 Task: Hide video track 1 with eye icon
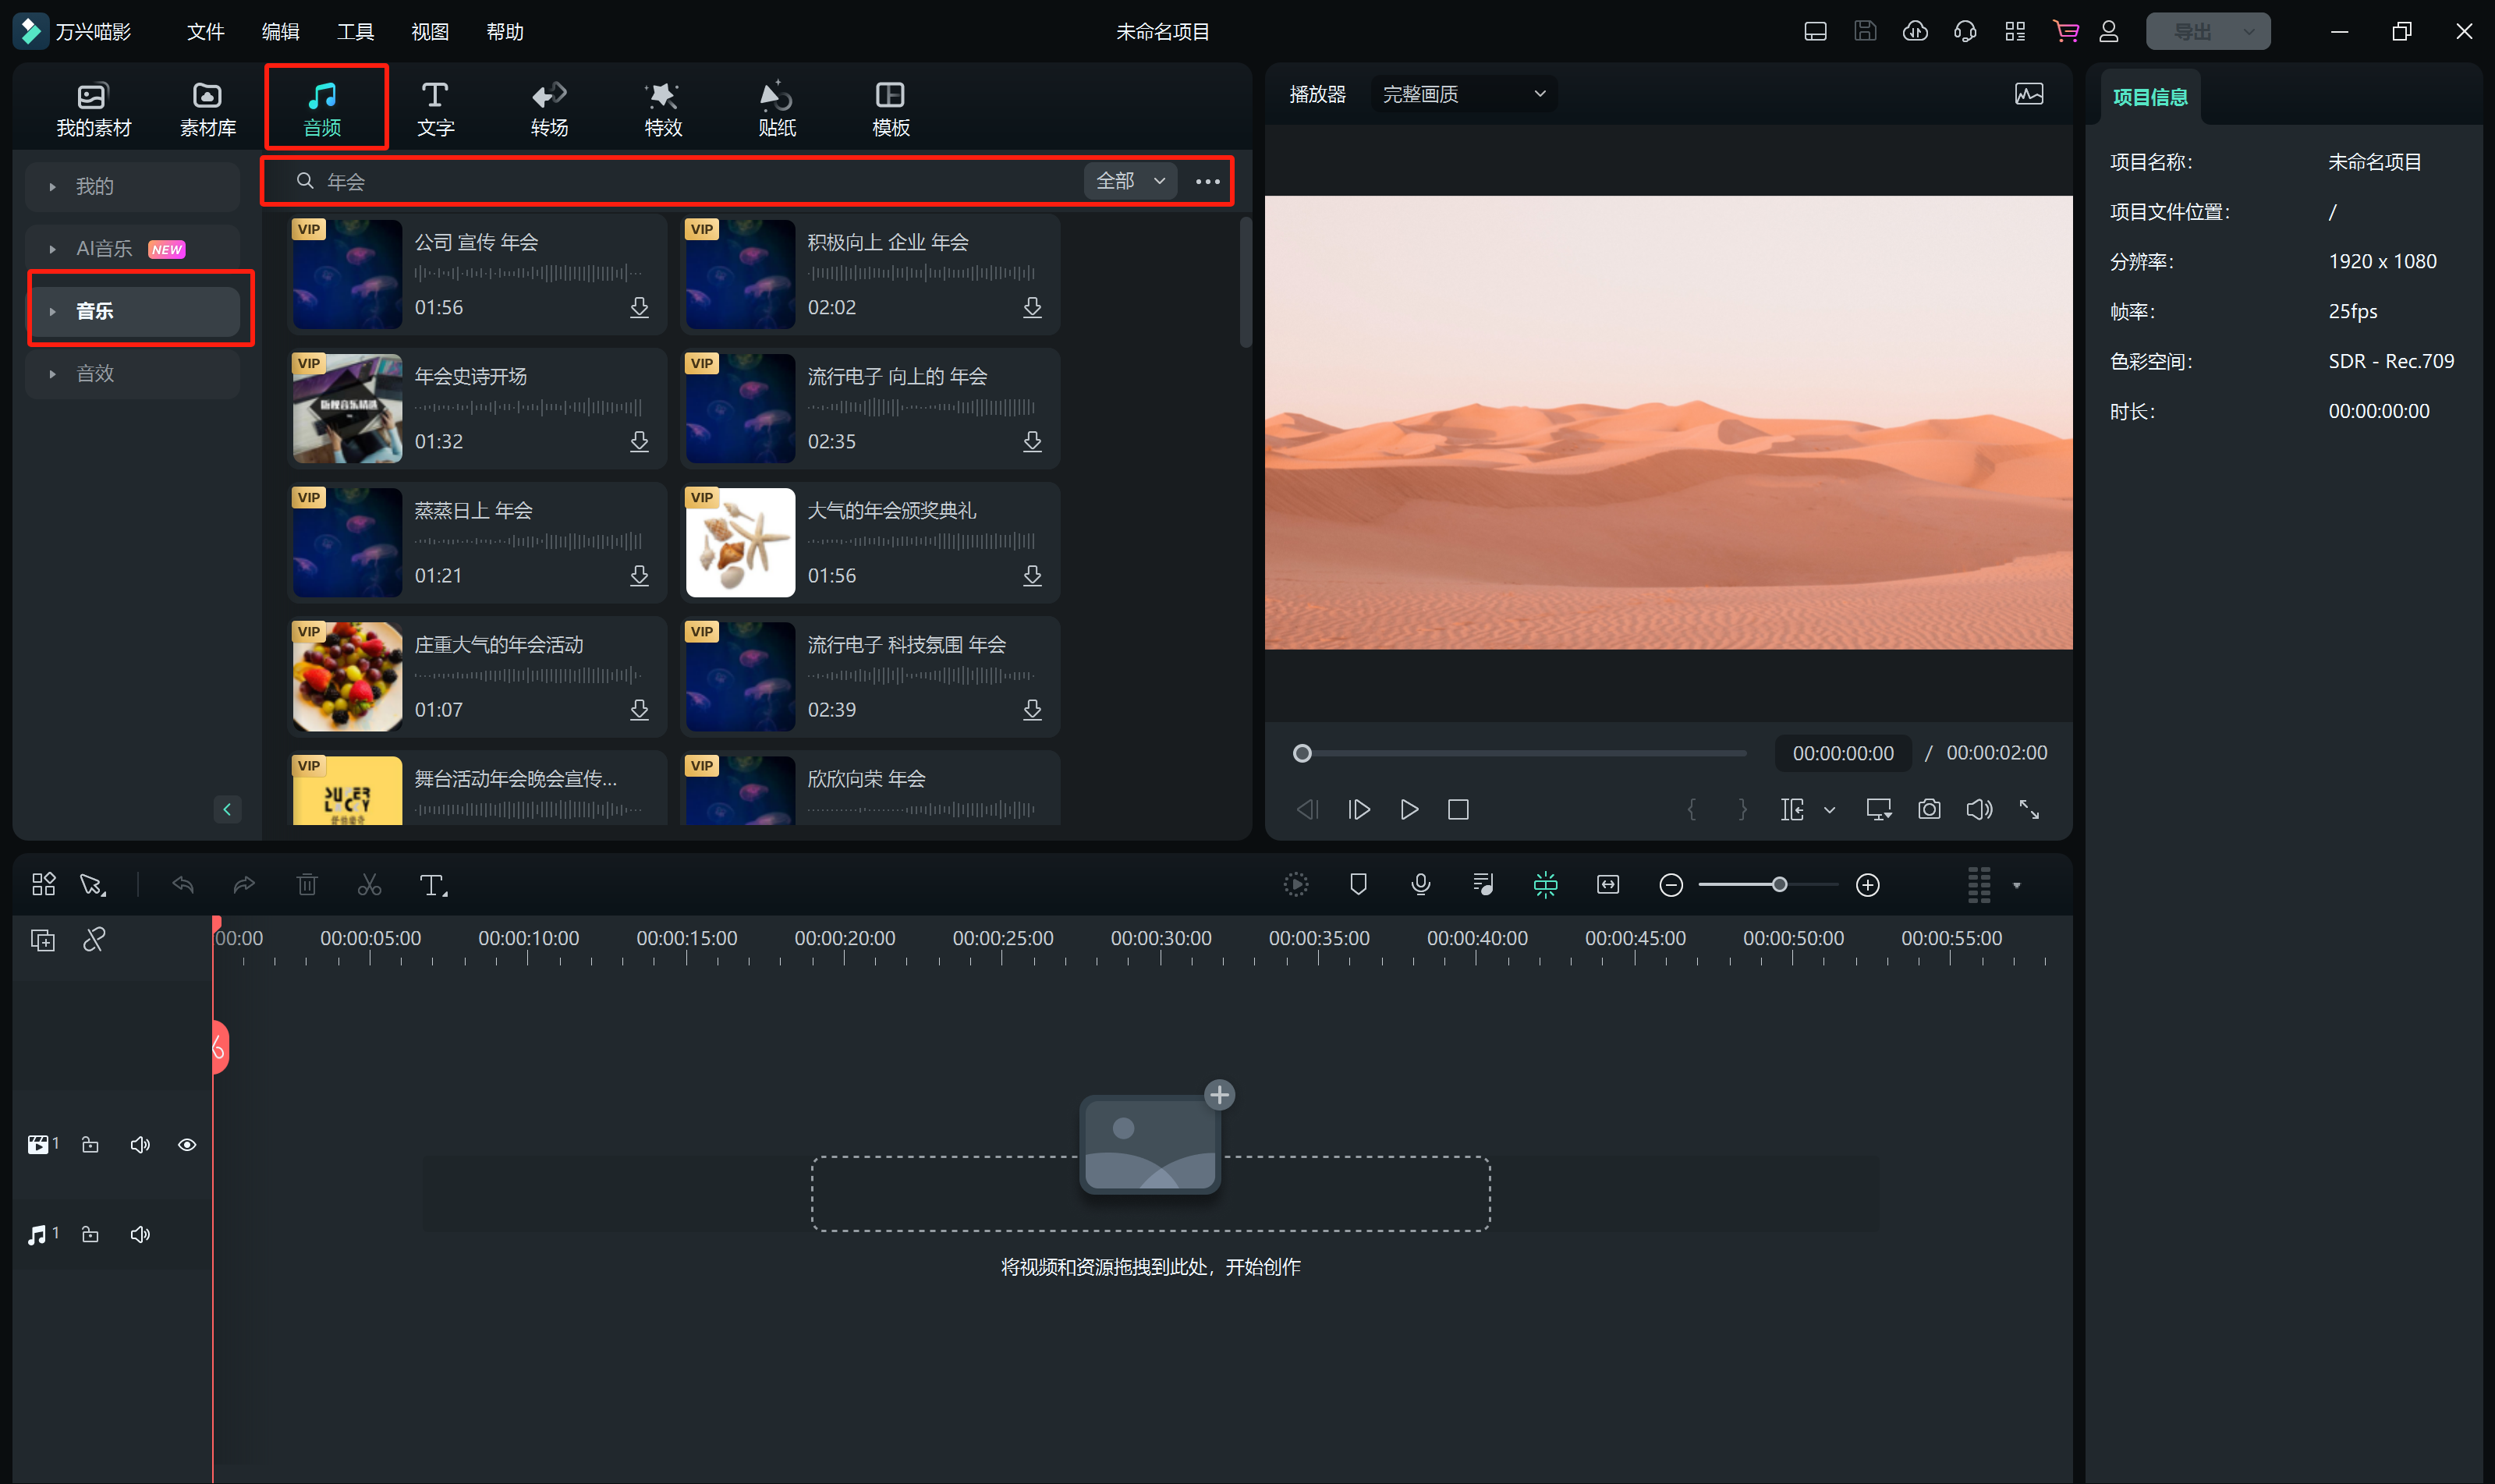tap(187, 1145)
